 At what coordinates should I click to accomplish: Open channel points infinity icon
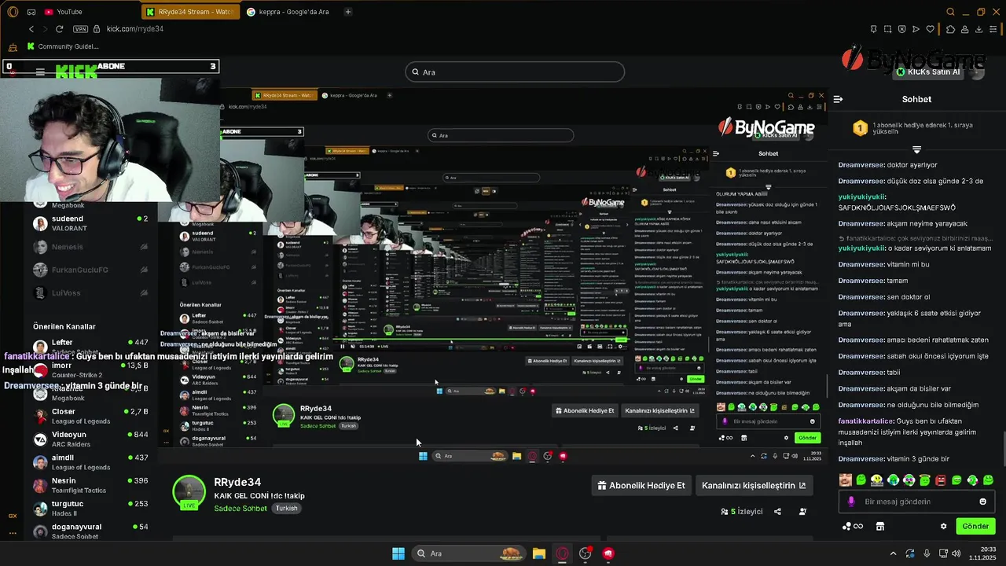853,526
